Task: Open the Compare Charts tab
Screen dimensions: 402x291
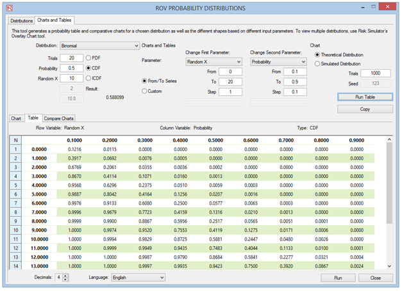Action: (x=59, y=118)
